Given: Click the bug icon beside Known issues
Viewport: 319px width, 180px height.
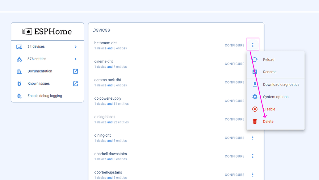Looking at the screenshot, I should [19, 83].
